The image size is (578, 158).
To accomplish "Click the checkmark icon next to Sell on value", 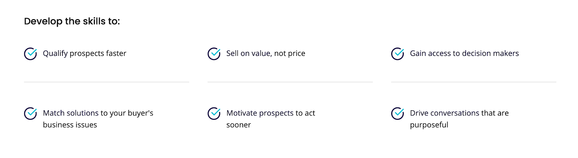I will (x=214, y=54).
